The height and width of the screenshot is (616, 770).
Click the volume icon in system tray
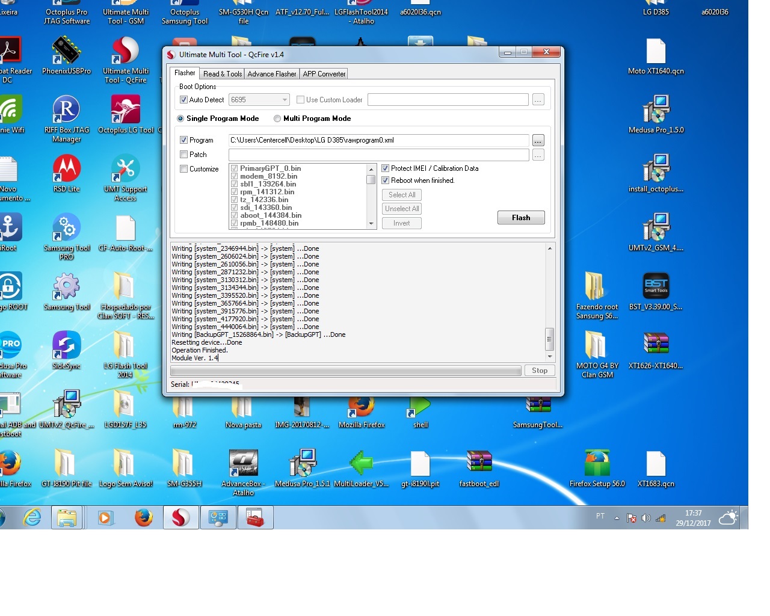(x=646, y=518)
